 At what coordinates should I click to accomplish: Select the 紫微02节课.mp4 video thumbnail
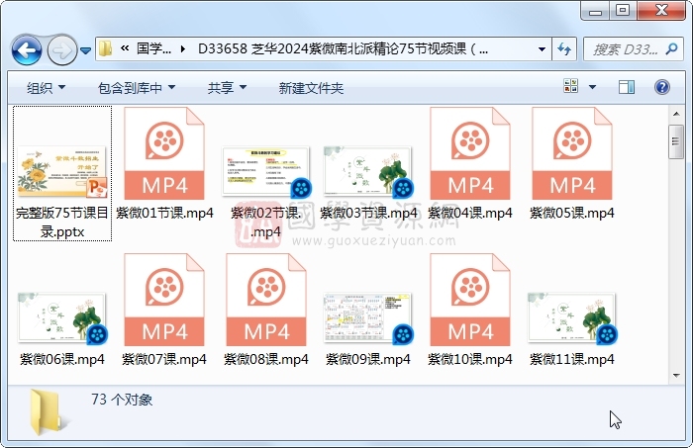[x=266, y=172]
